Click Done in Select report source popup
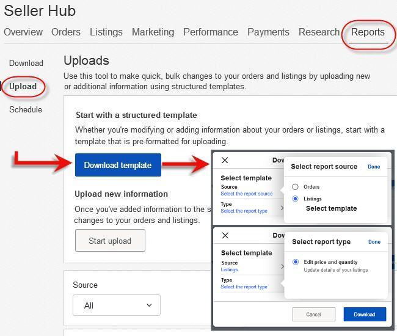Viewport: 397px width, 336px height. click(x=374, y=167)
